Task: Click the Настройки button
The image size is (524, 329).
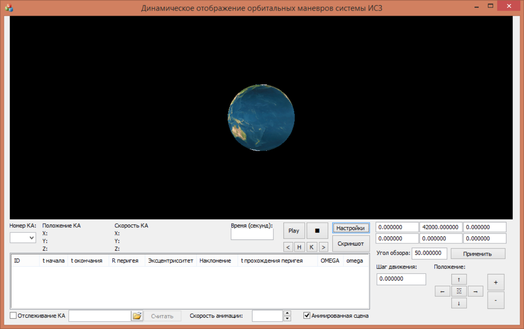Action: click(350, 228)
